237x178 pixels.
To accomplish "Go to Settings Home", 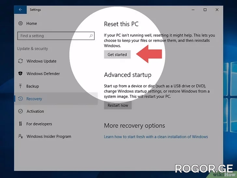I will pyautogui.click(x=32, y=23).
